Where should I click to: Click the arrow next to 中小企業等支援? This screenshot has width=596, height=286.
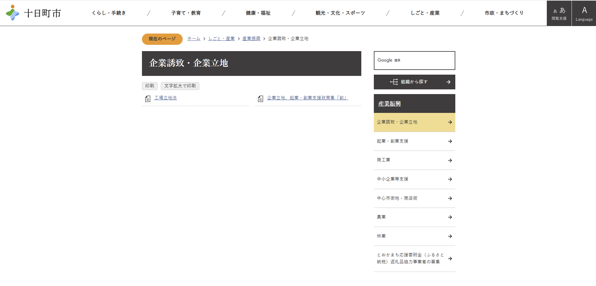point(450,179)
